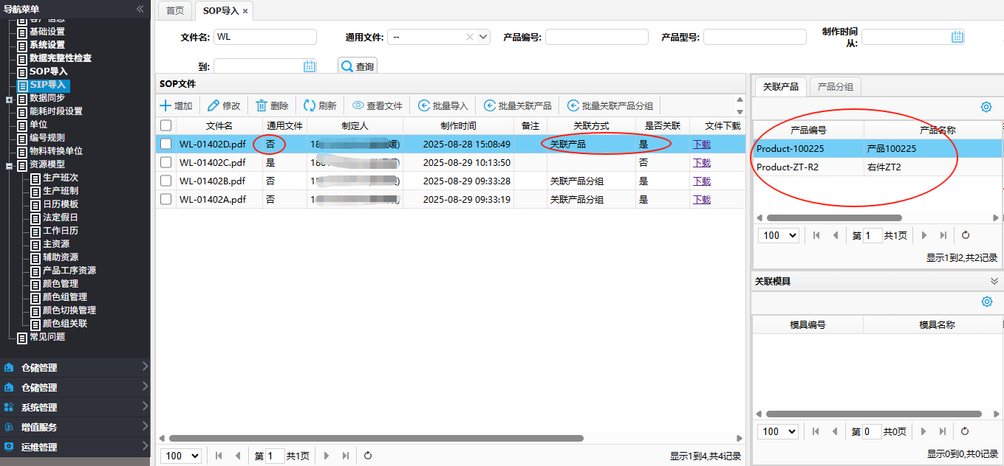Switch to the 首页 tab
The image size is (1004, 466).
coord(175,11)
